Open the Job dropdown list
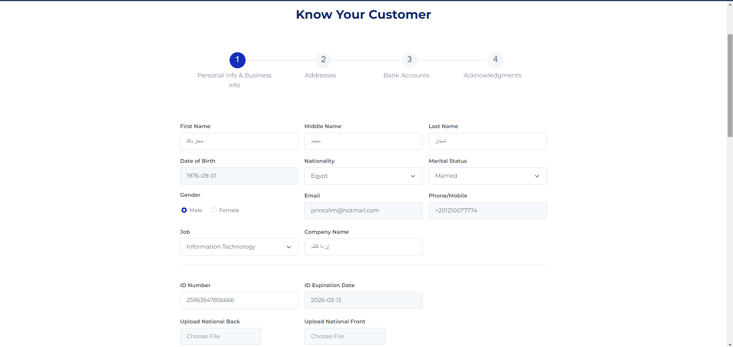Viewport: 733px width, 347px height. tap(239, 247)
